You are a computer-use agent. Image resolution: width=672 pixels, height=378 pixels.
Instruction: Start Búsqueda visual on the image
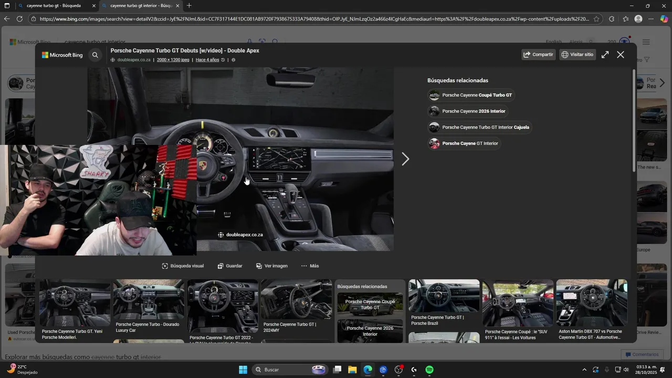coord(183,266)
